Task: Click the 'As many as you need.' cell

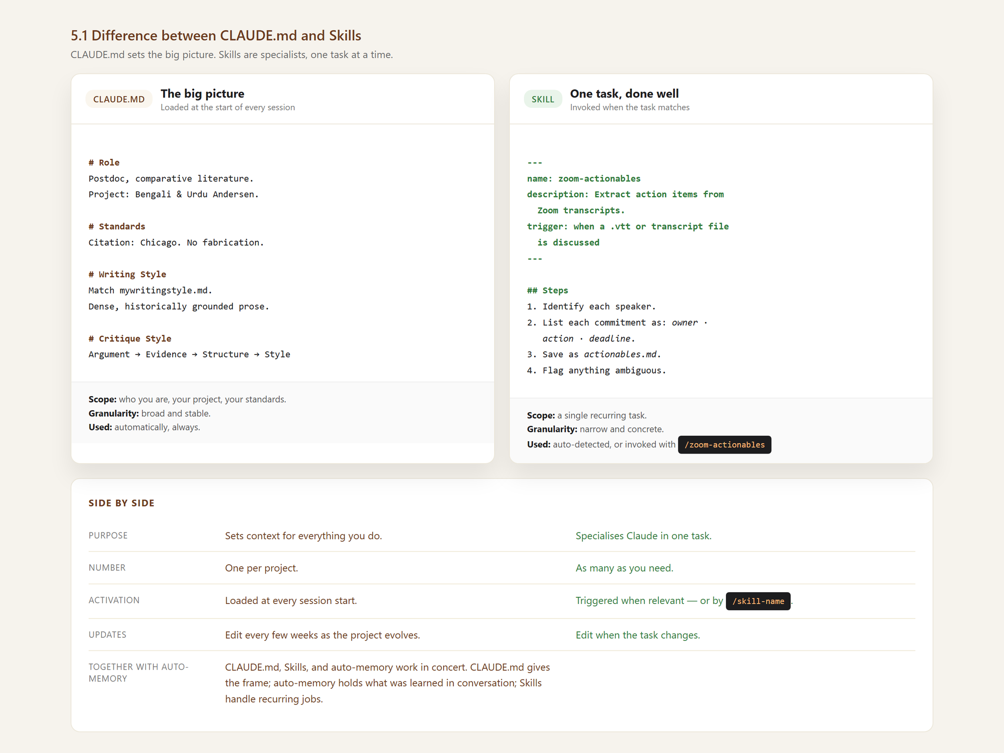Action: pyautogui.click(x=625, y=568)
